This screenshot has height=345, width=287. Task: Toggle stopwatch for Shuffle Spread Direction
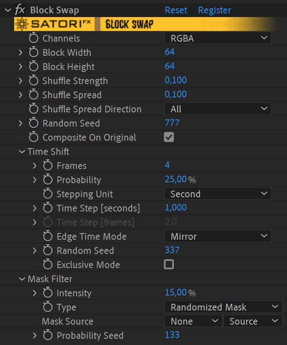coord(34,109)
